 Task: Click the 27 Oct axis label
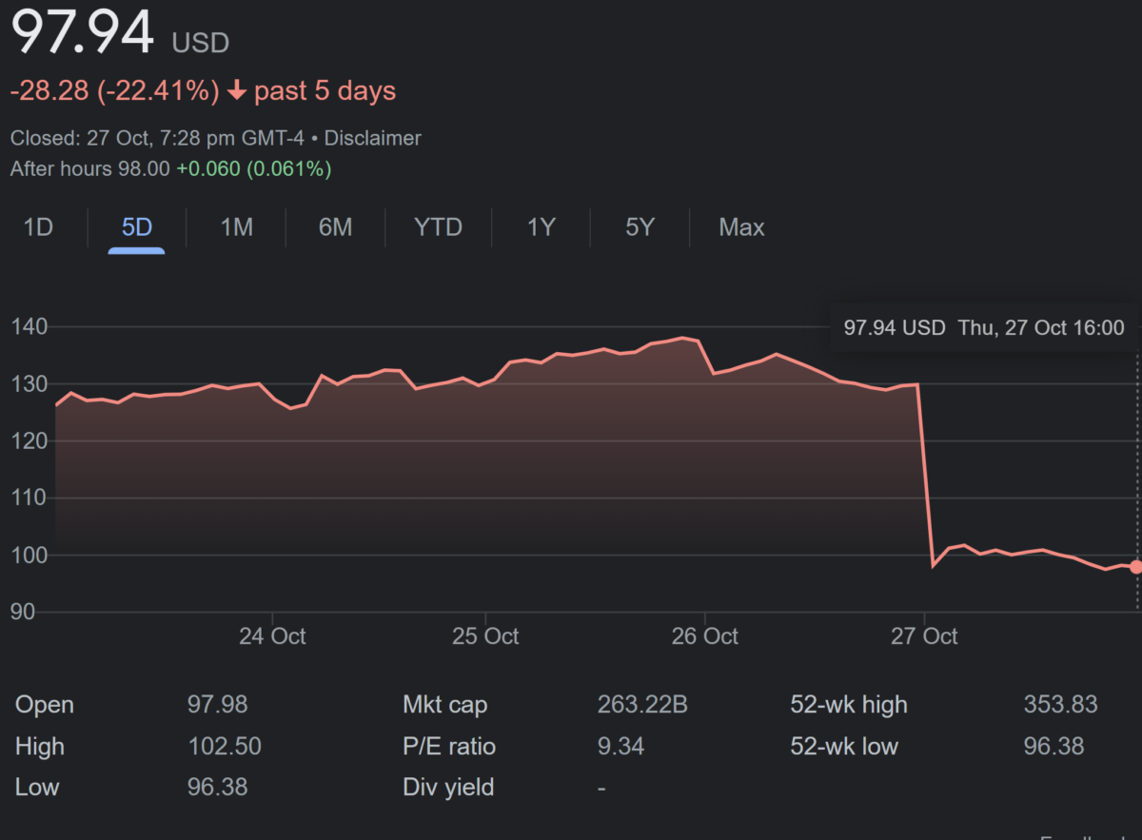[924, 635]
